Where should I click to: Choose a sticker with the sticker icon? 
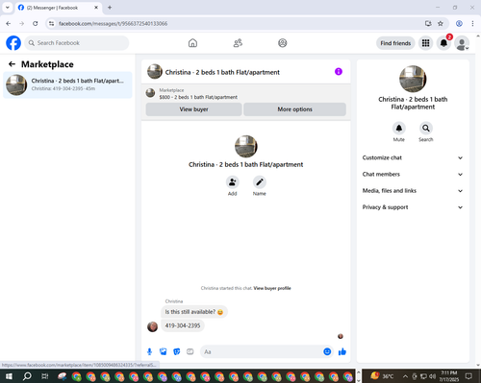point(177,351)
